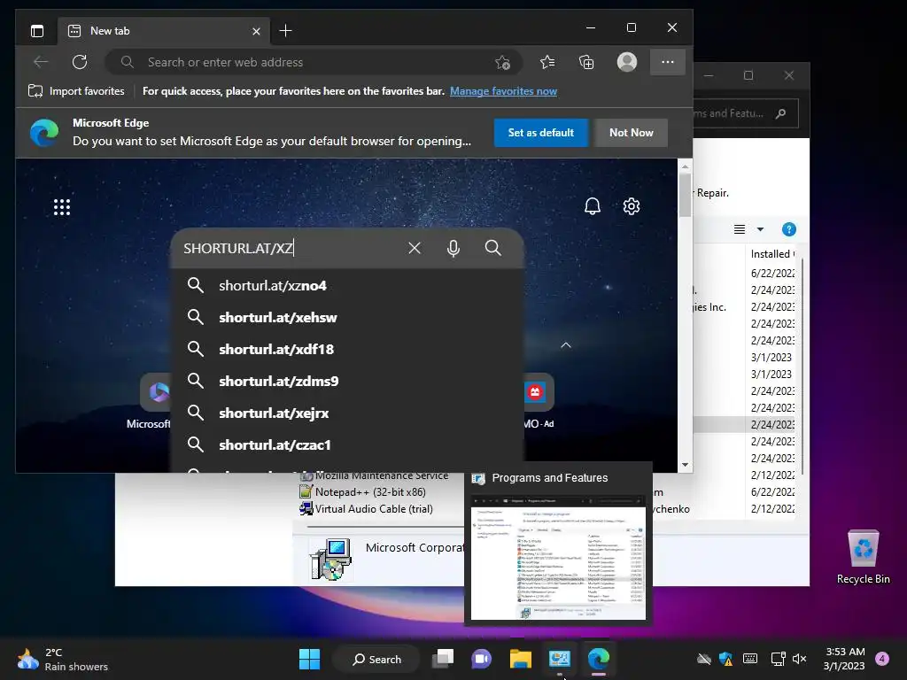This screenshot has width=907, height=680.
Task: Select suggestion shorturl.at/zdms9
Action: tap(347, 381)
